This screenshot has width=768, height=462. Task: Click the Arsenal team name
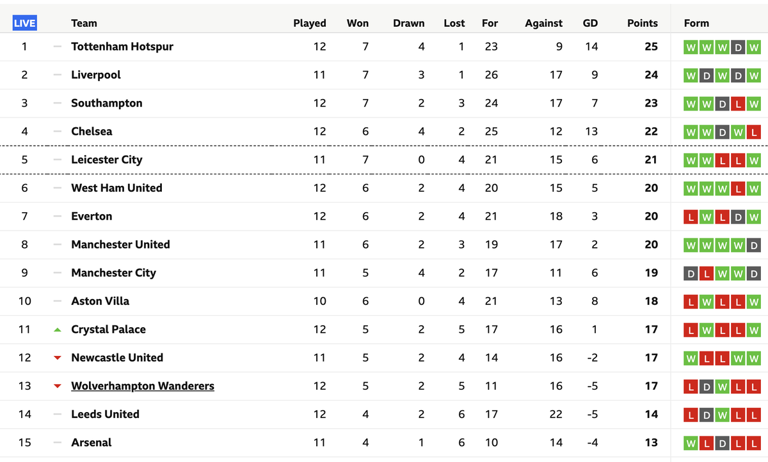[x=92, y=442]
